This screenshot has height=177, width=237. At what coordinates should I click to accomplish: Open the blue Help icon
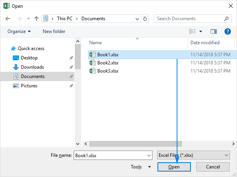(228, 31)
